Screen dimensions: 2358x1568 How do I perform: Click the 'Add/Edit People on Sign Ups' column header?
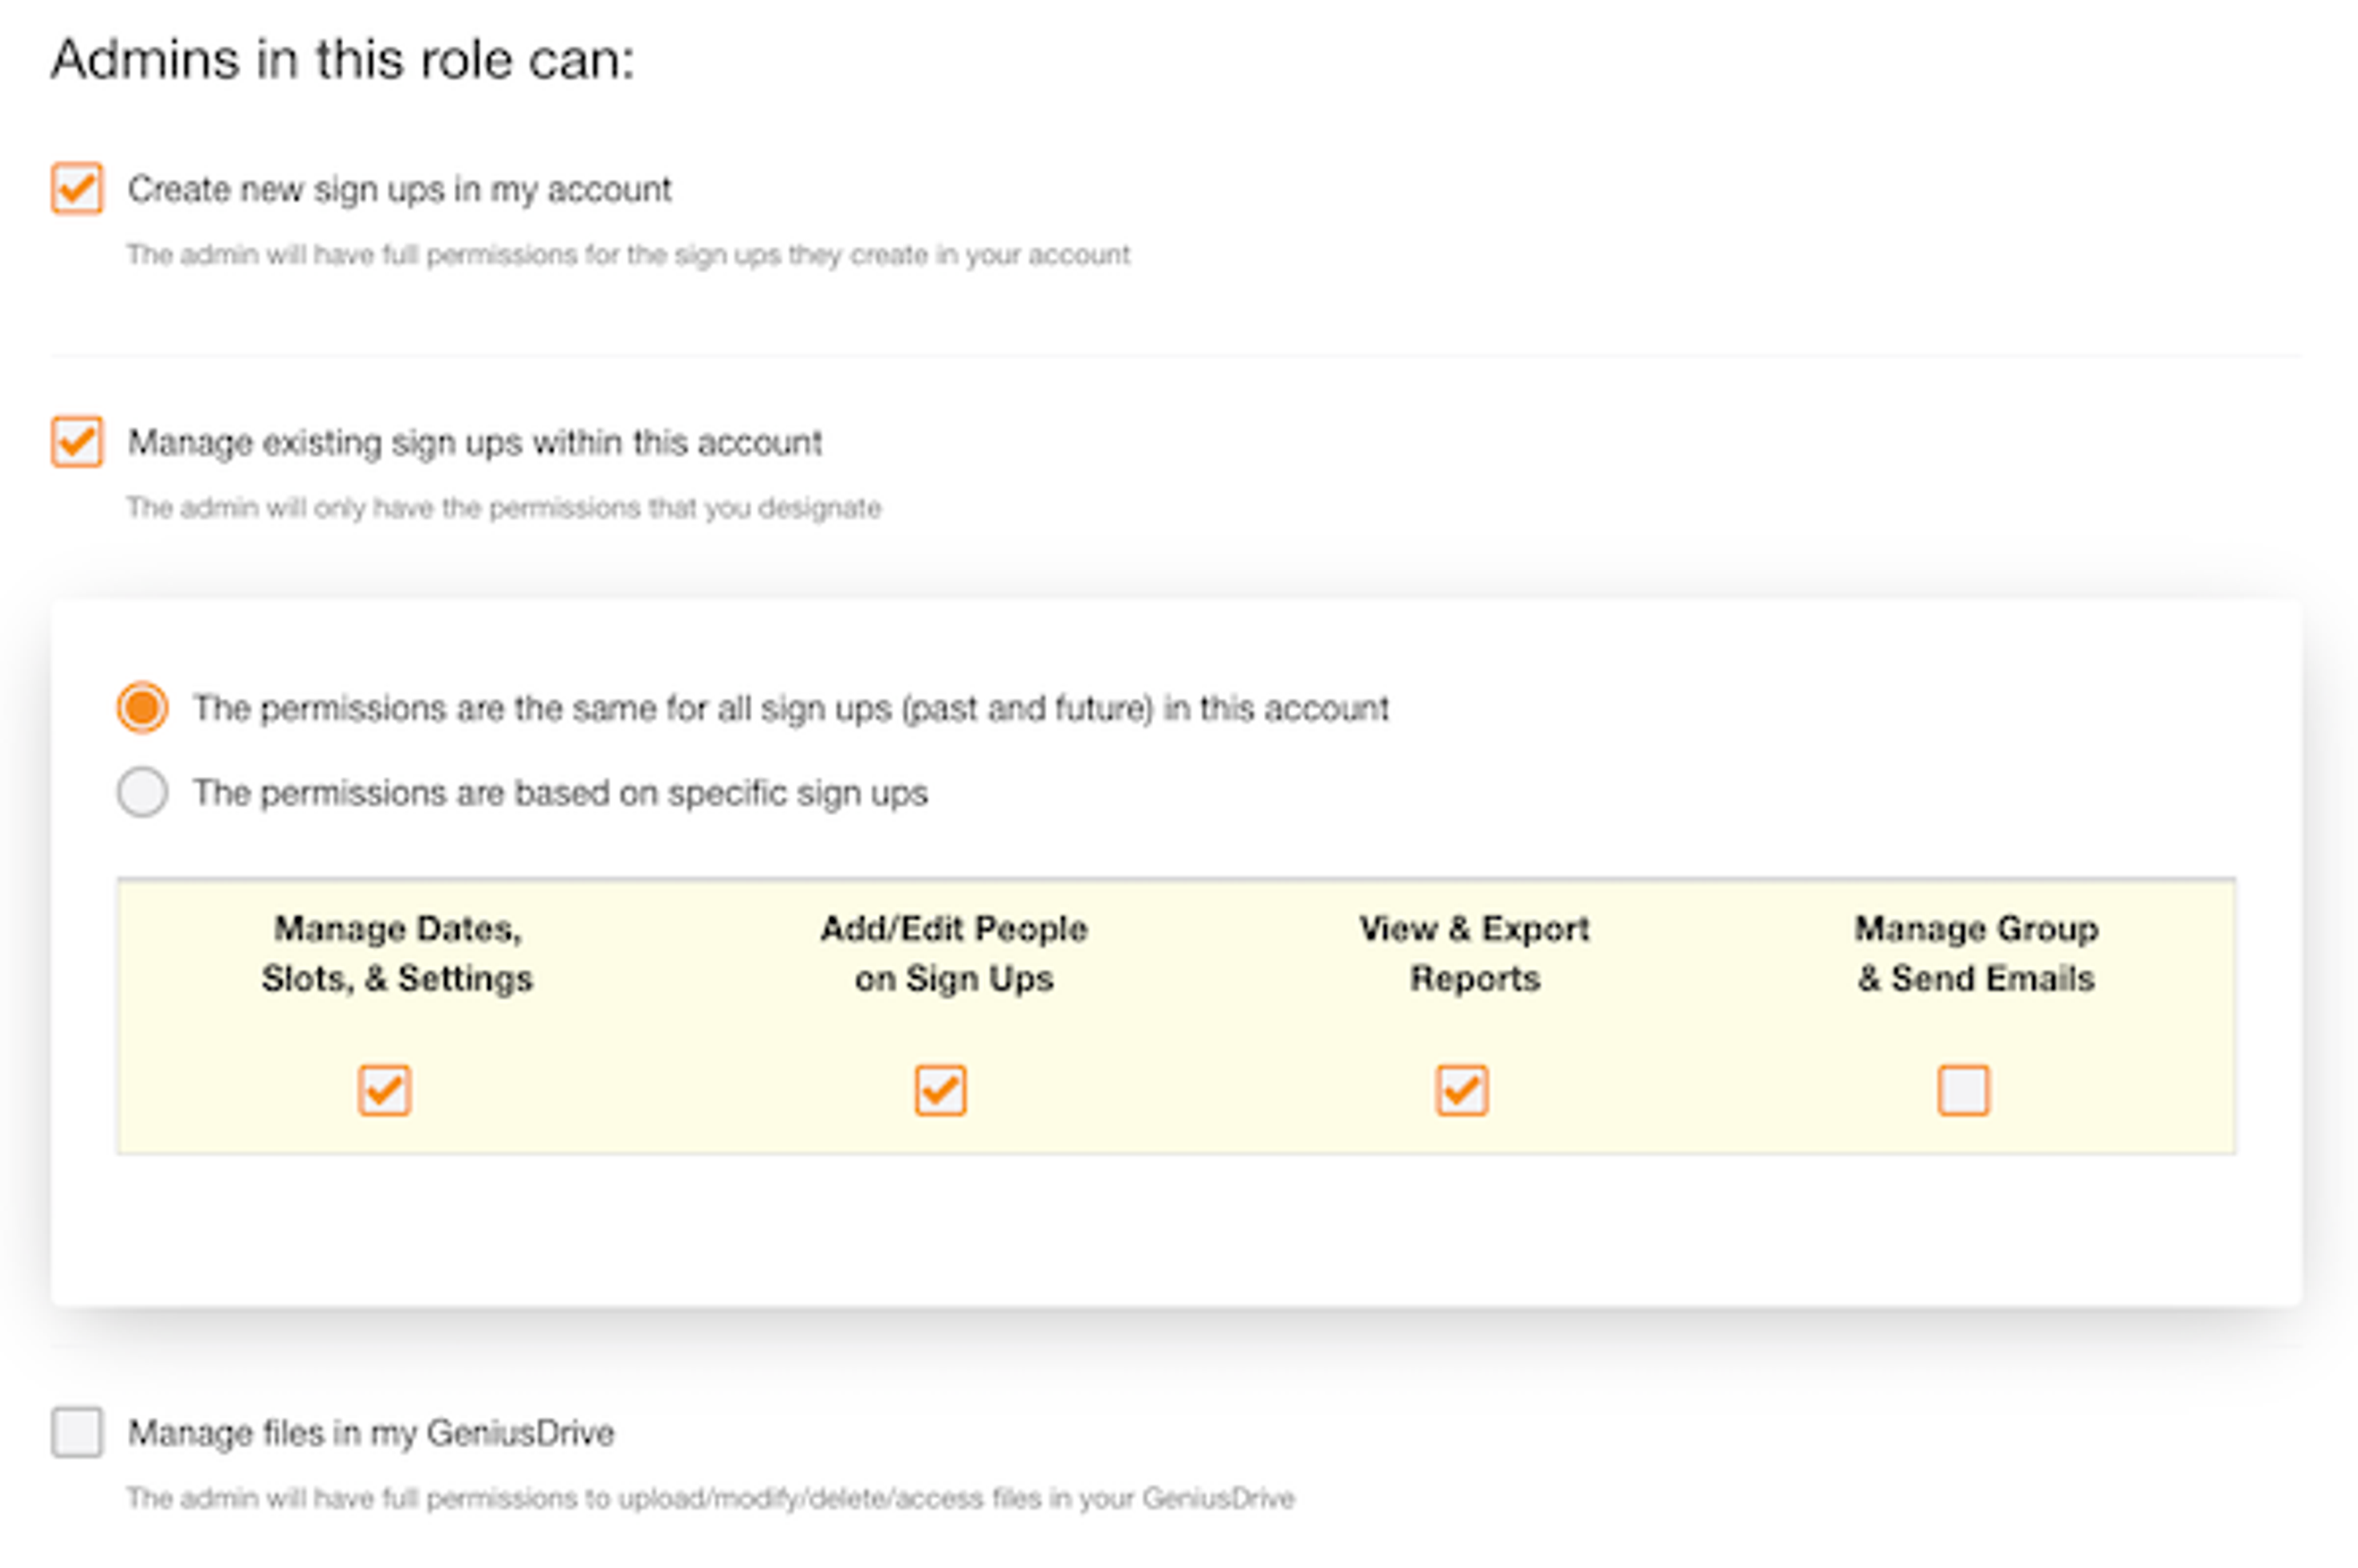(x=953, y=953)
